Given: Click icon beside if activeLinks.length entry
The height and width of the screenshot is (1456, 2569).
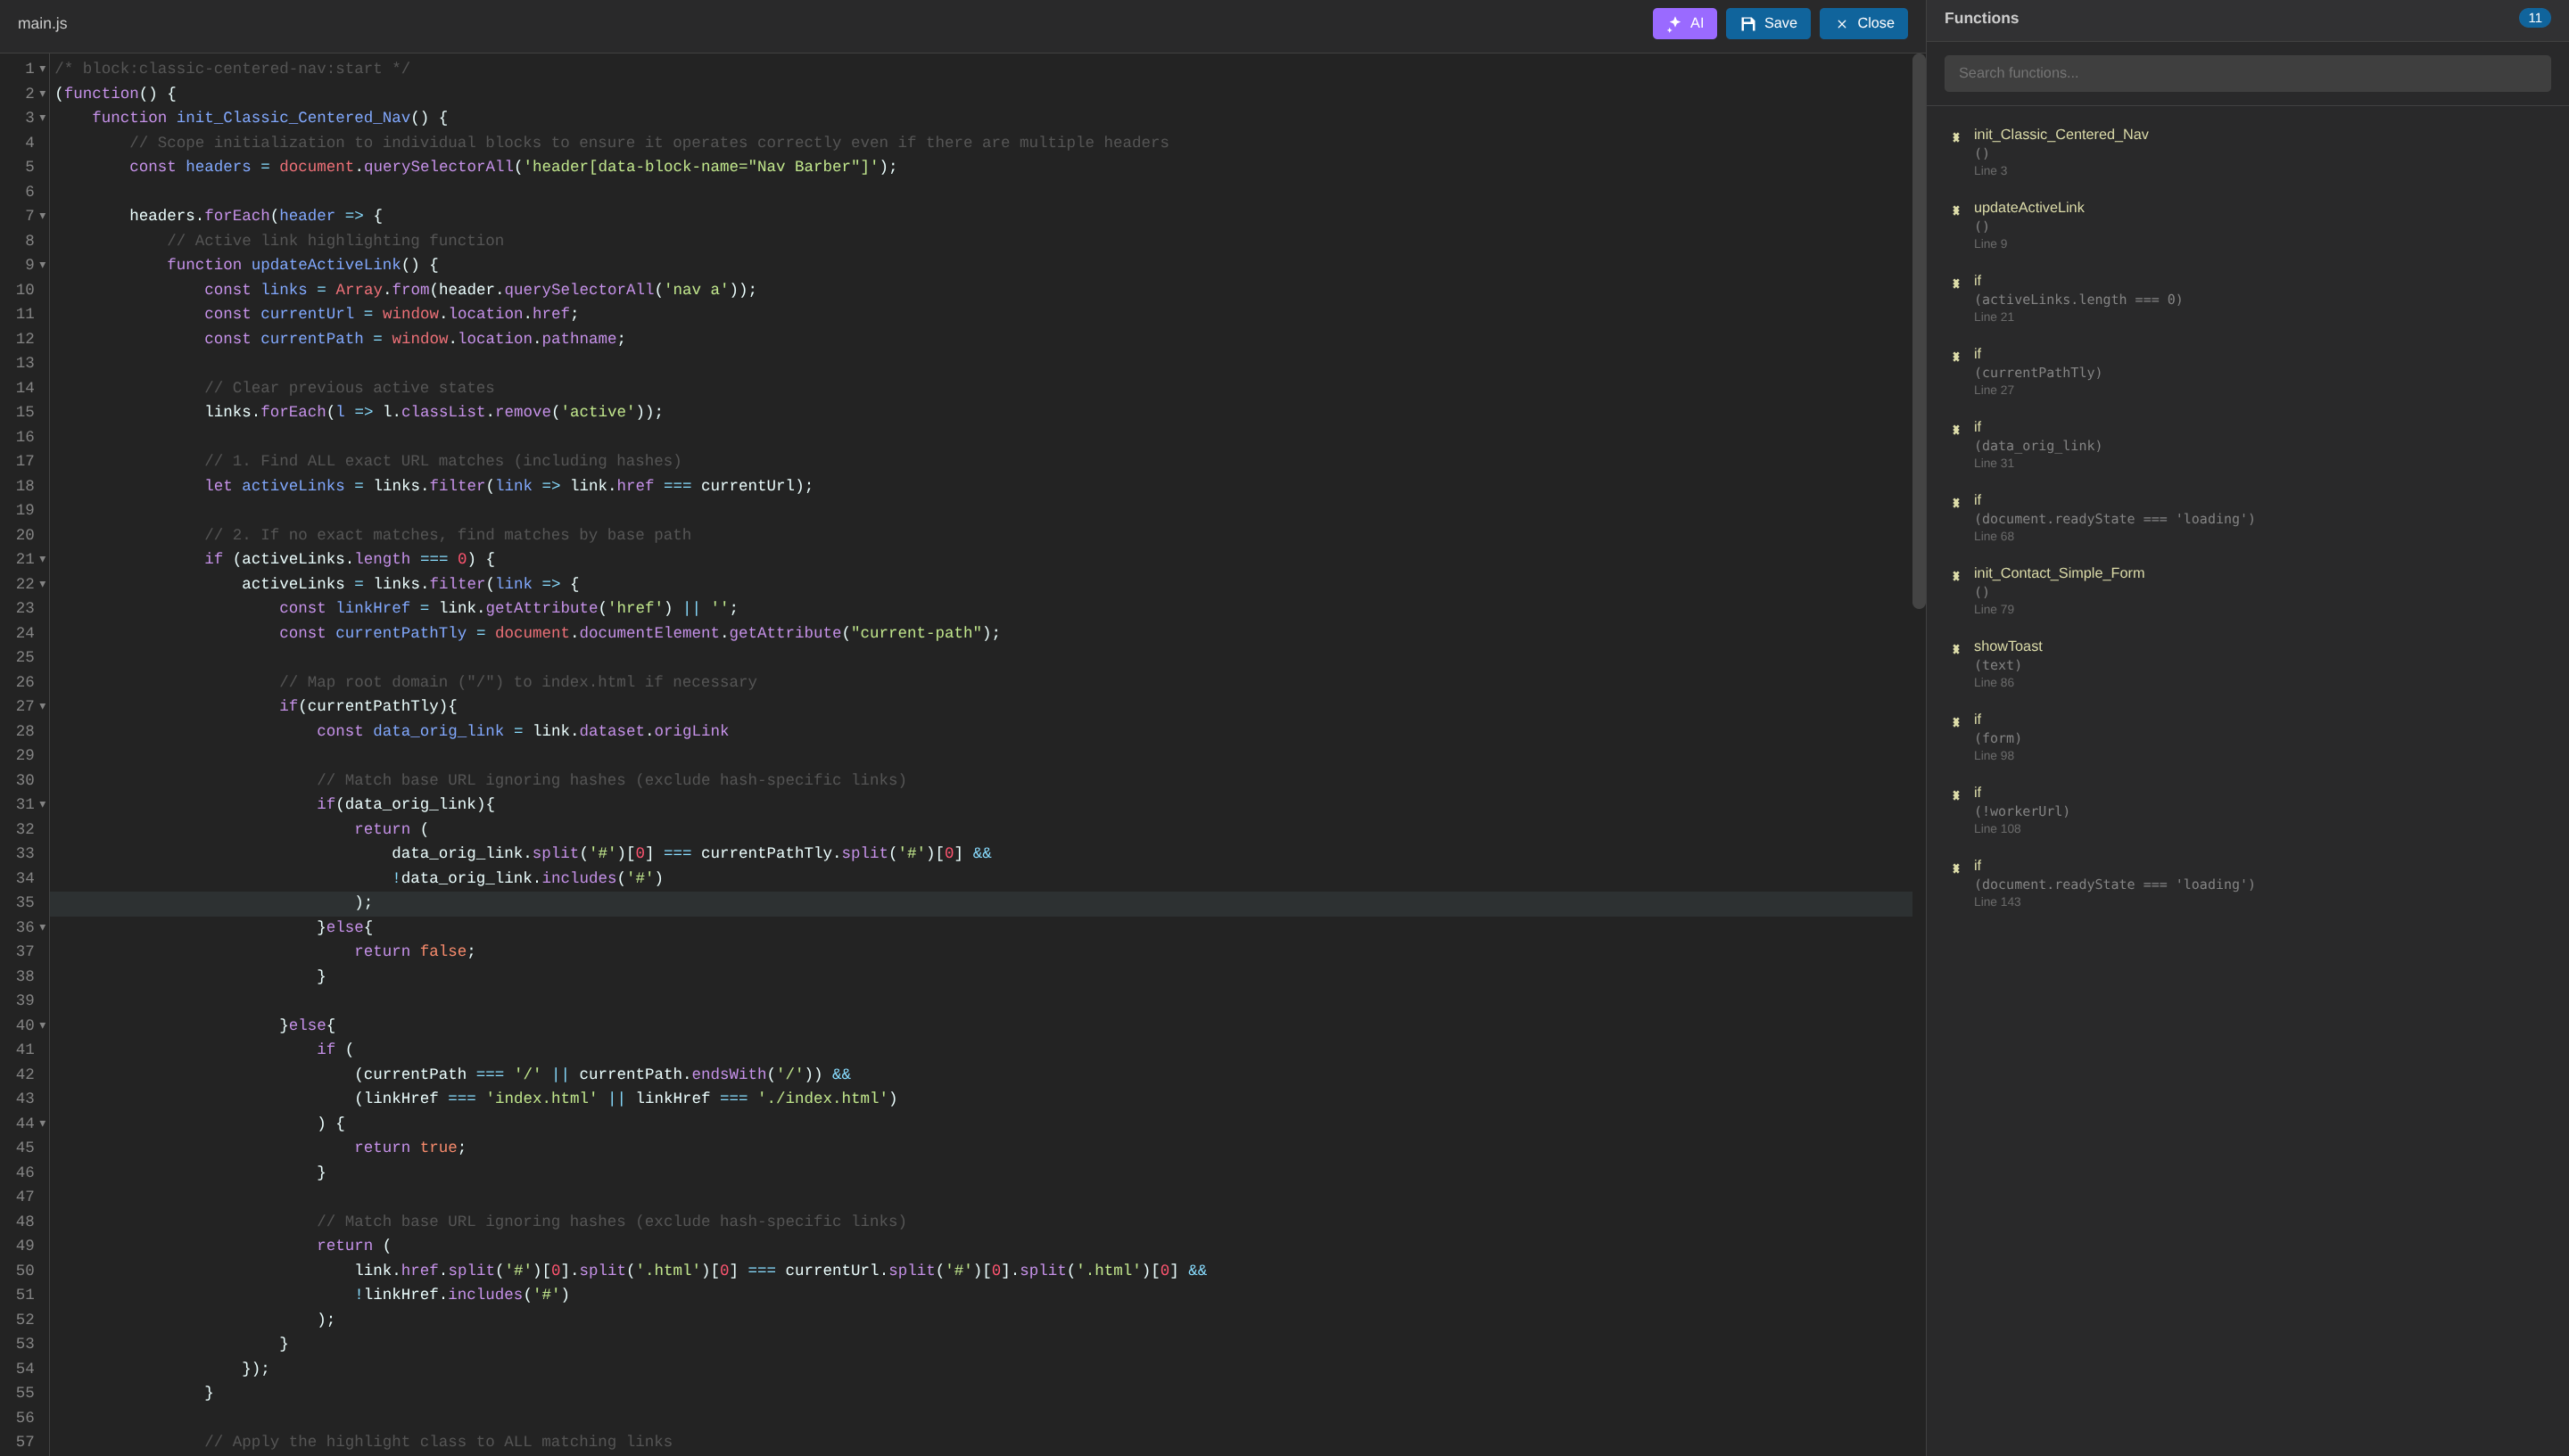Looking at the screenshot, I should coord(1956,283).
